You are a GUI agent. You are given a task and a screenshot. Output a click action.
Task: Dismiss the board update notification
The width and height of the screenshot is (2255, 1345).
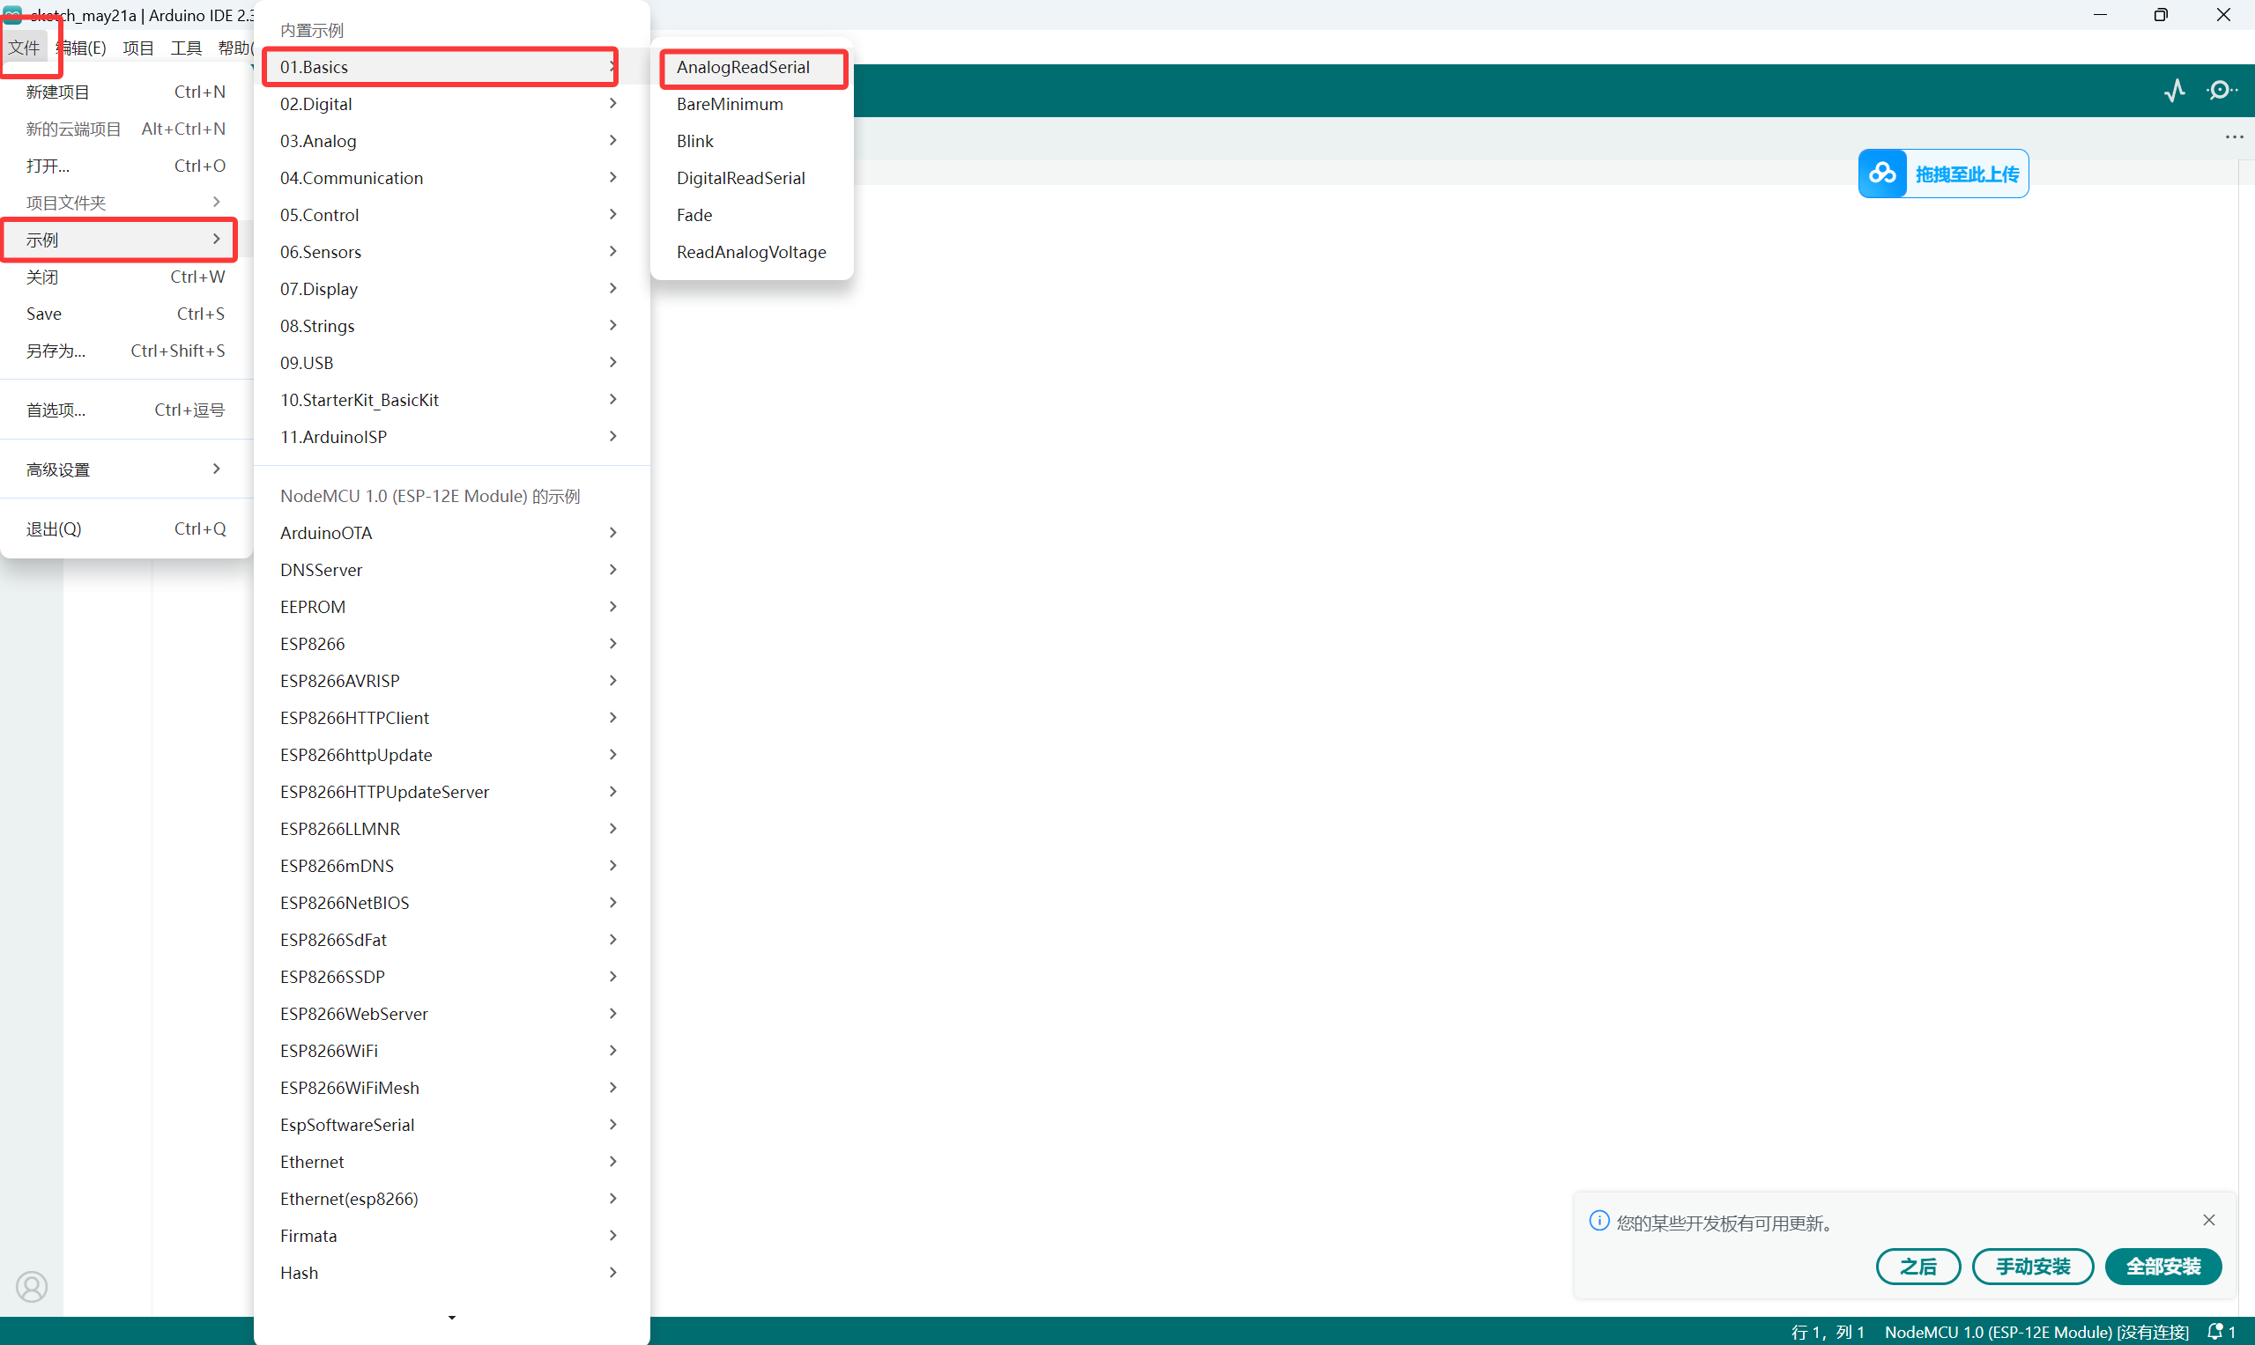pyautogui.click(x=2209, y=1220)
